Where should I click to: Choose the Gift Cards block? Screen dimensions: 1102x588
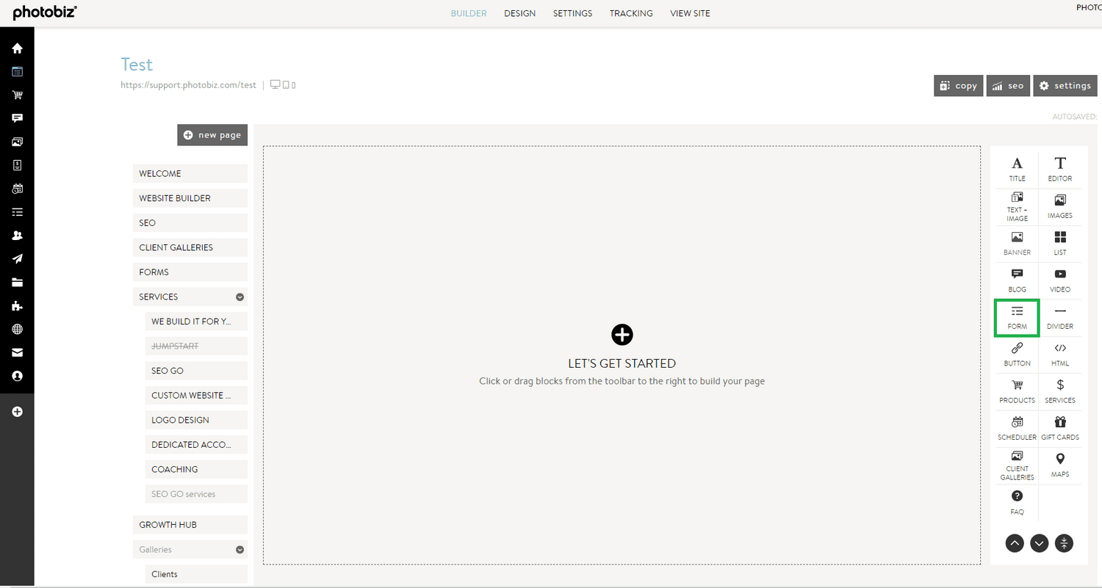(1059, 428)
